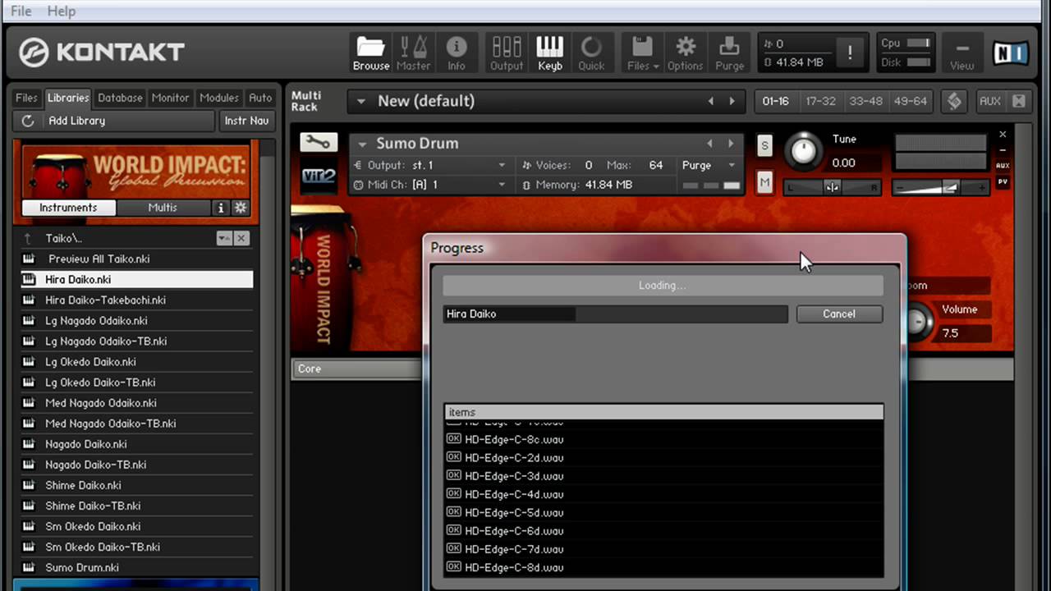This screenshot has height=591, width=1051.
Task: Open the Taiko path dropdown arrow
Action: coord(223,238)
